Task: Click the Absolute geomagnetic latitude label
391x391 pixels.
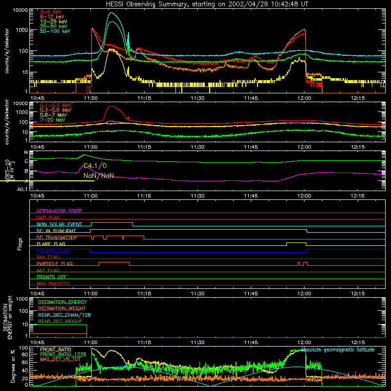Action: pos(338,349)
